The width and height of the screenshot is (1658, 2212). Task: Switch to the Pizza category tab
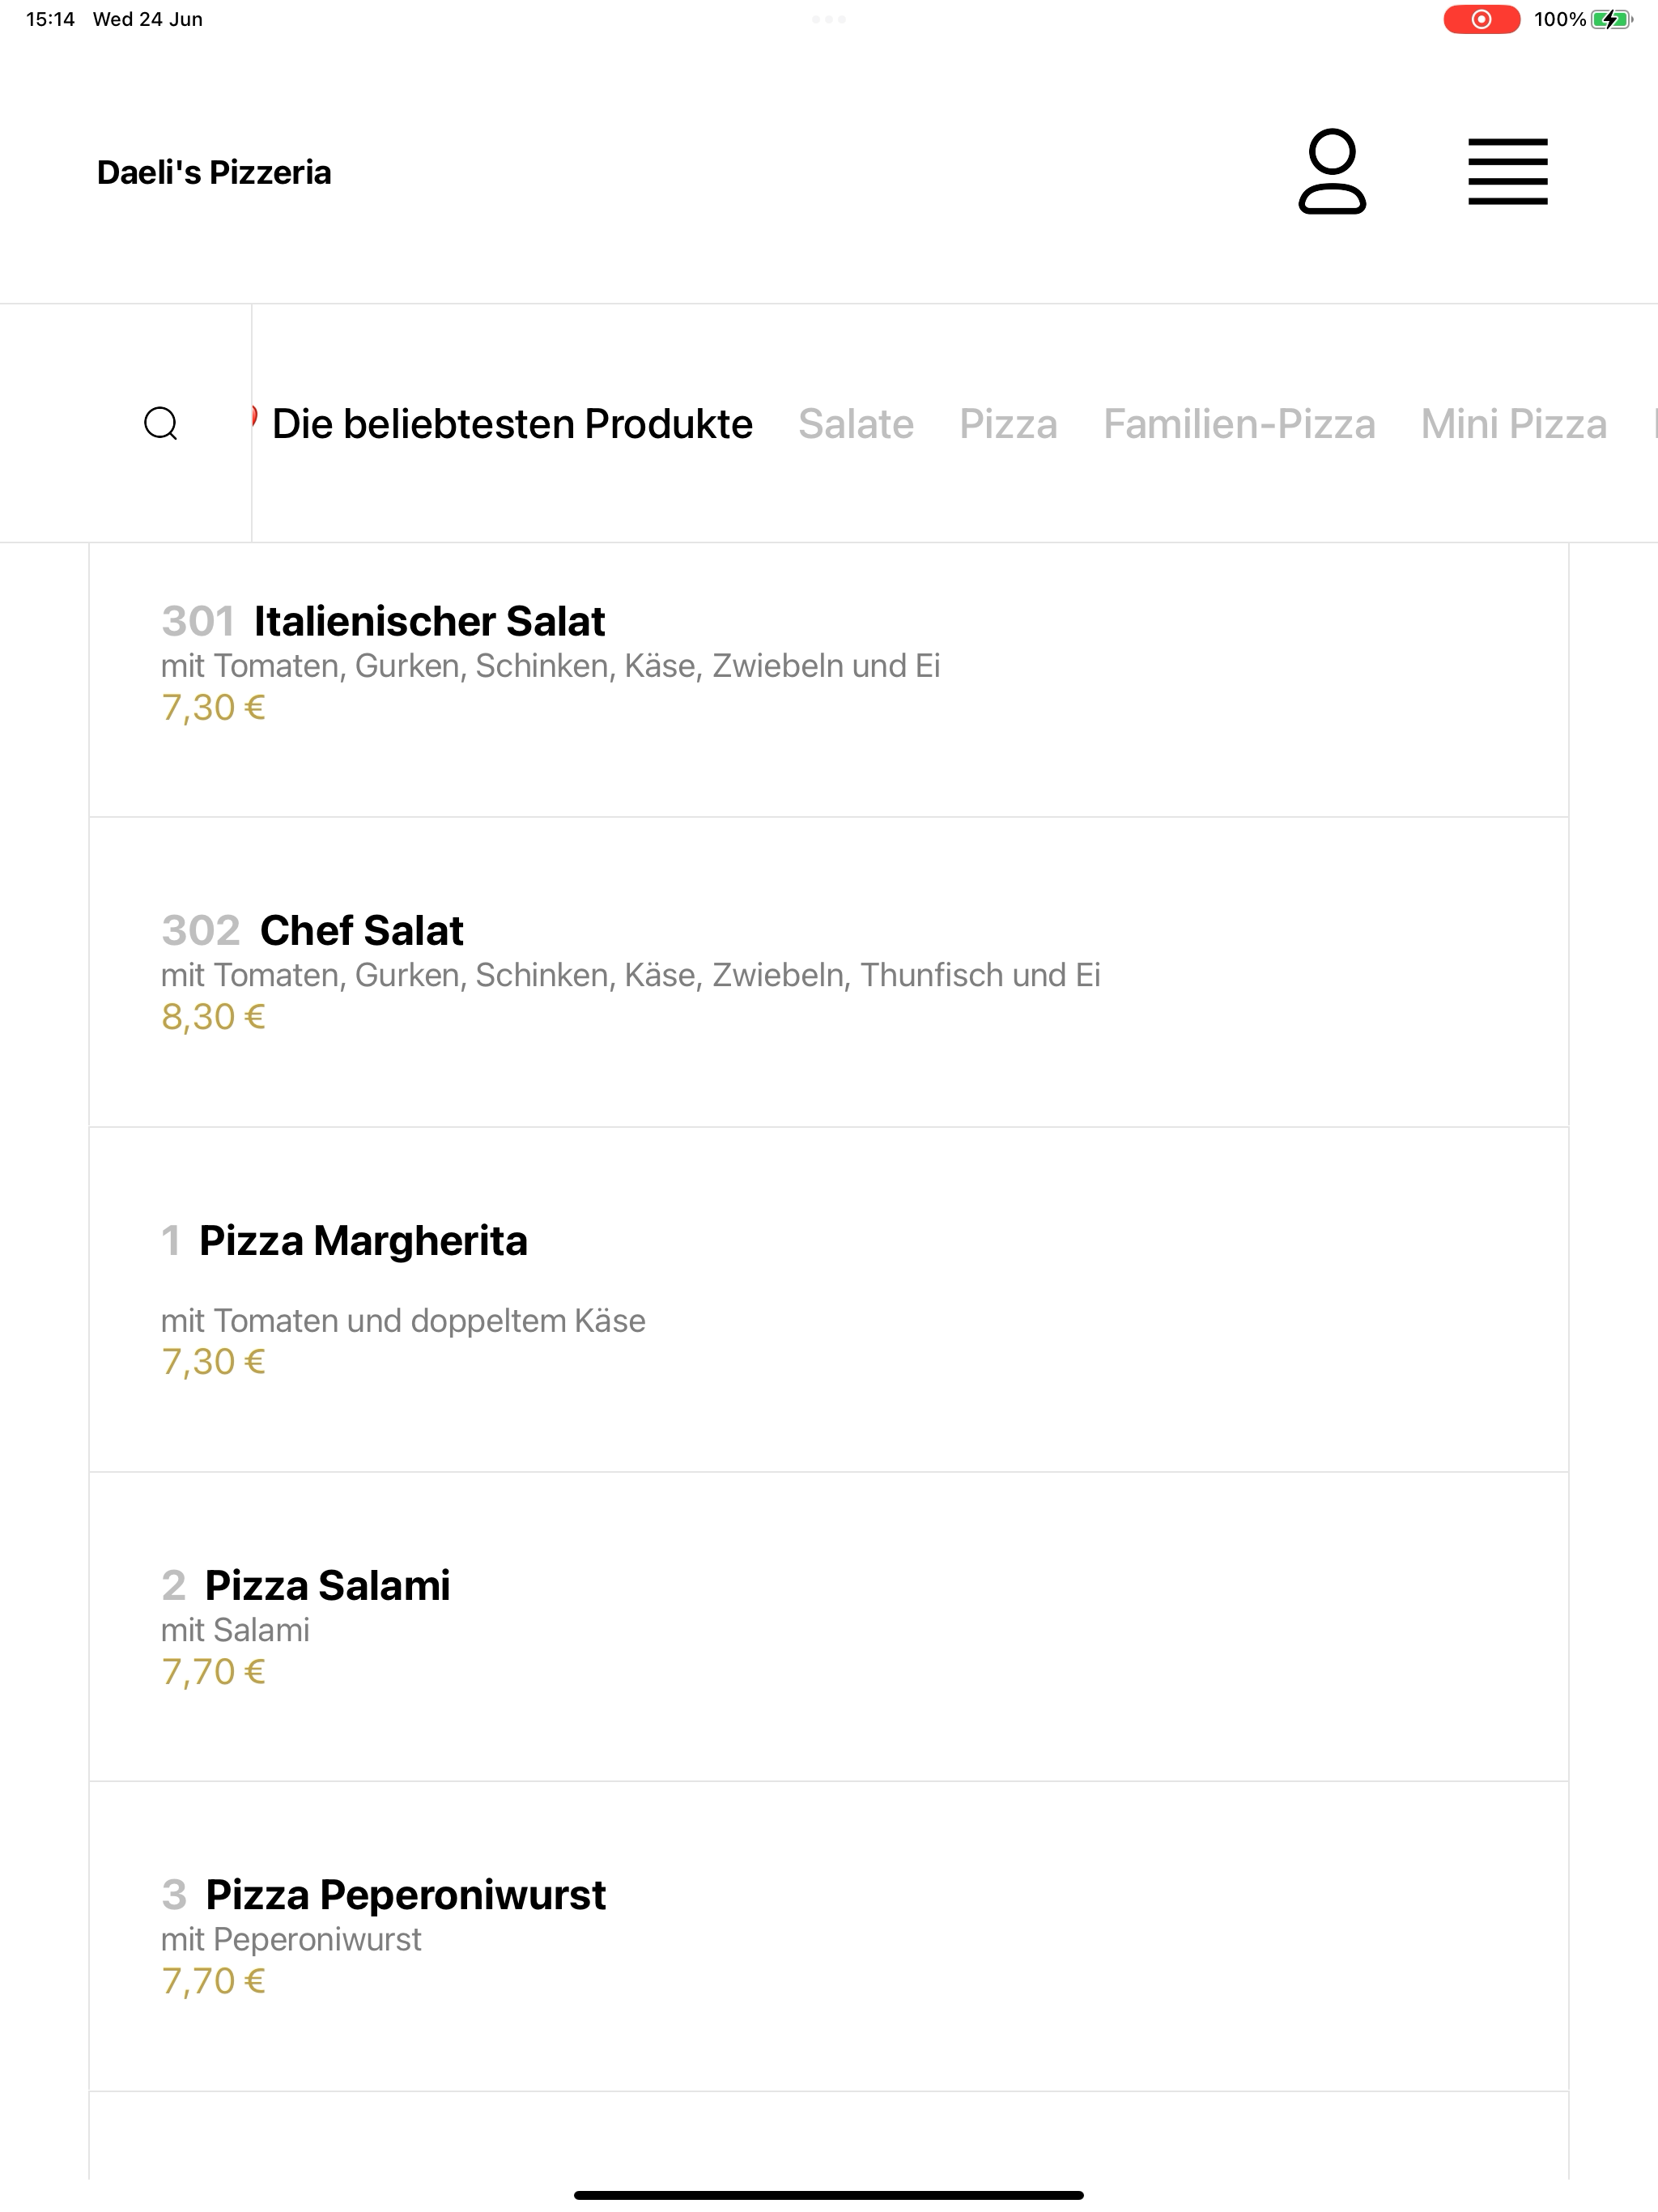point(1008,424)
